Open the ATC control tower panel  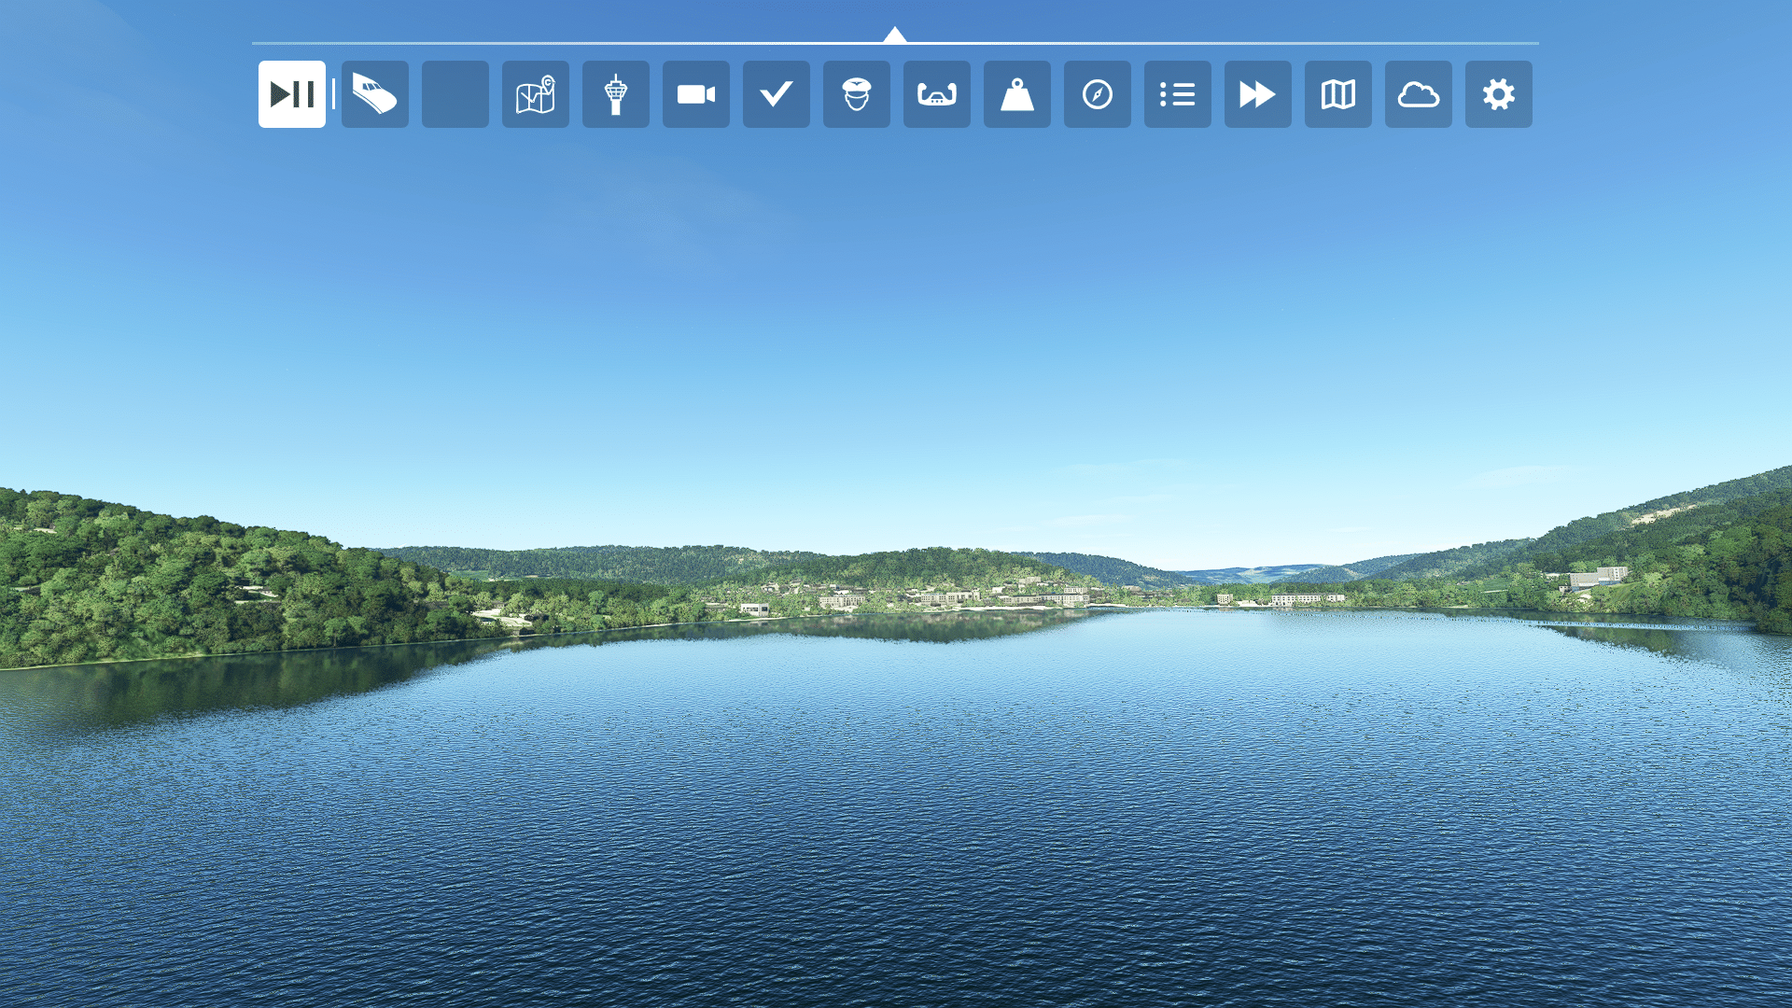pos(615,94)
